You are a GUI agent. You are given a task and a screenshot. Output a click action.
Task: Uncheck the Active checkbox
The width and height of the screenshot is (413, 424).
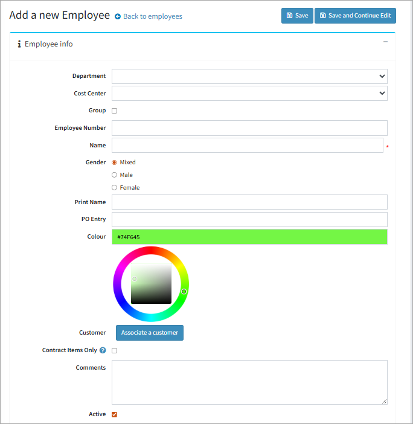click(x=114, y=414)
